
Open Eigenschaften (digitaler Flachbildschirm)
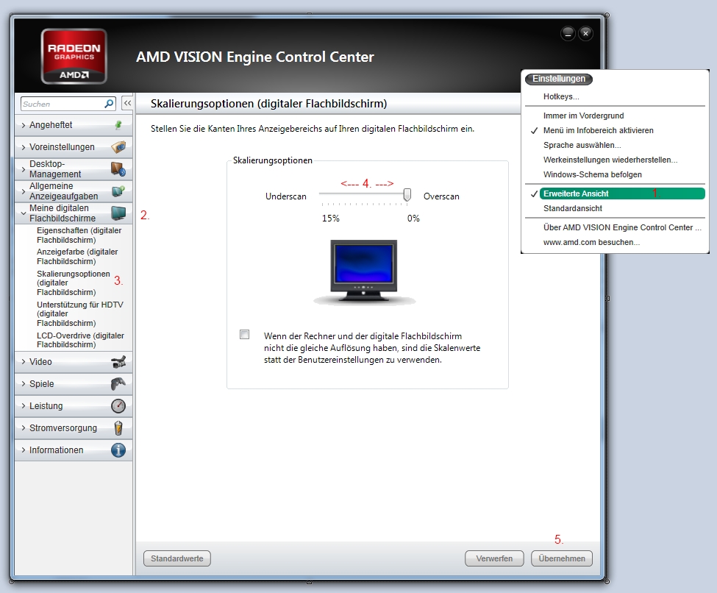[x=79, y=235]
